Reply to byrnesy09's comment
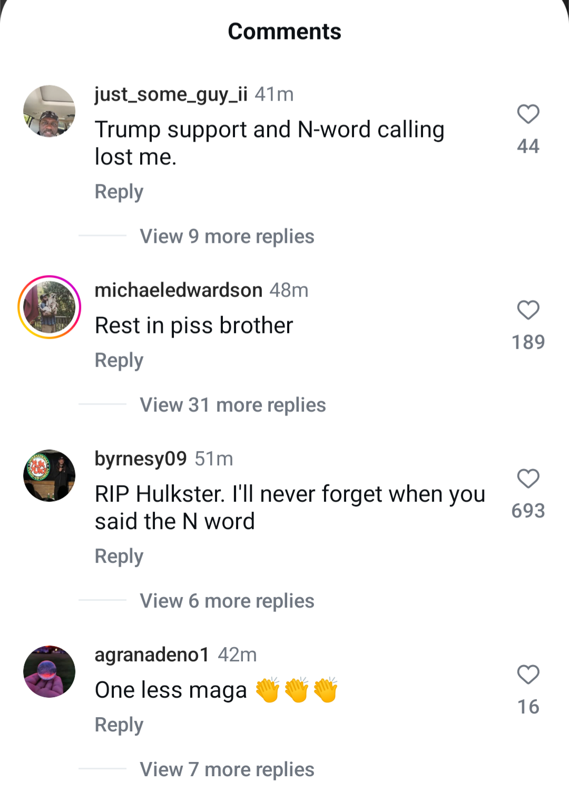This screenshot has width=569, height=792. pyautogui.click(x=119, y=557)
